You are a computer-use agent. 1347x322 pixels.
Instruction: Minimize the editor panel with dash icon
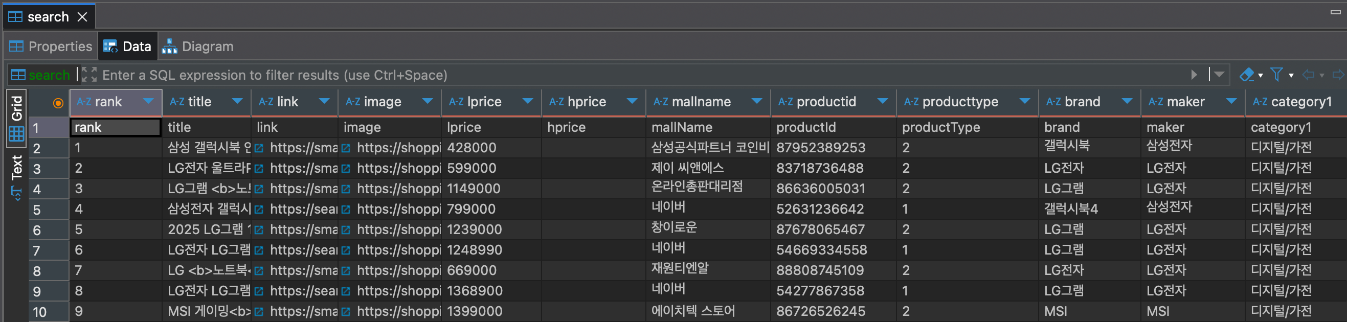[x=1335, y=11]
